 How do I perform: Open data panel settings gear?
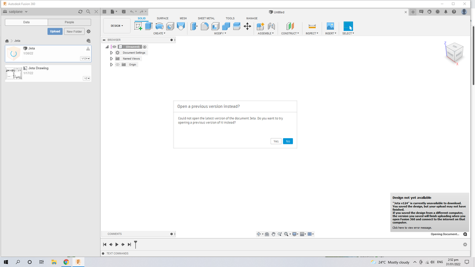pos(88,31)
